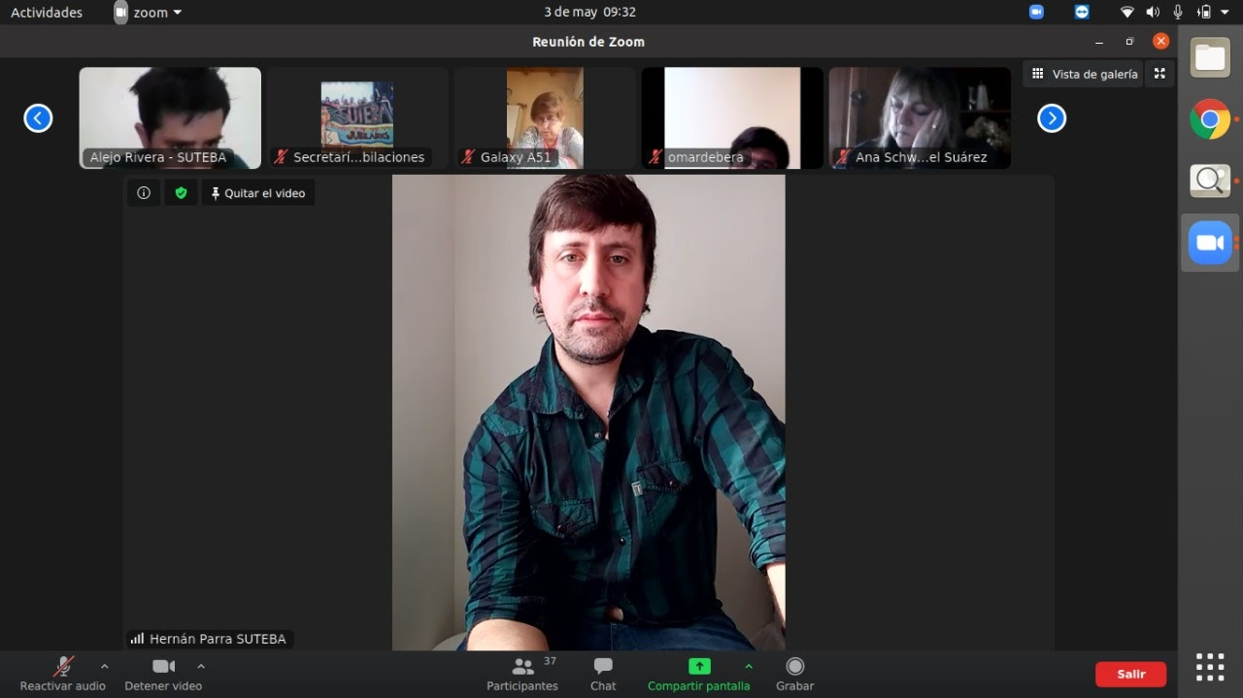Click the green encryption shield icon
Screen dimensions: 1243x698
click(x=181, y=193)
